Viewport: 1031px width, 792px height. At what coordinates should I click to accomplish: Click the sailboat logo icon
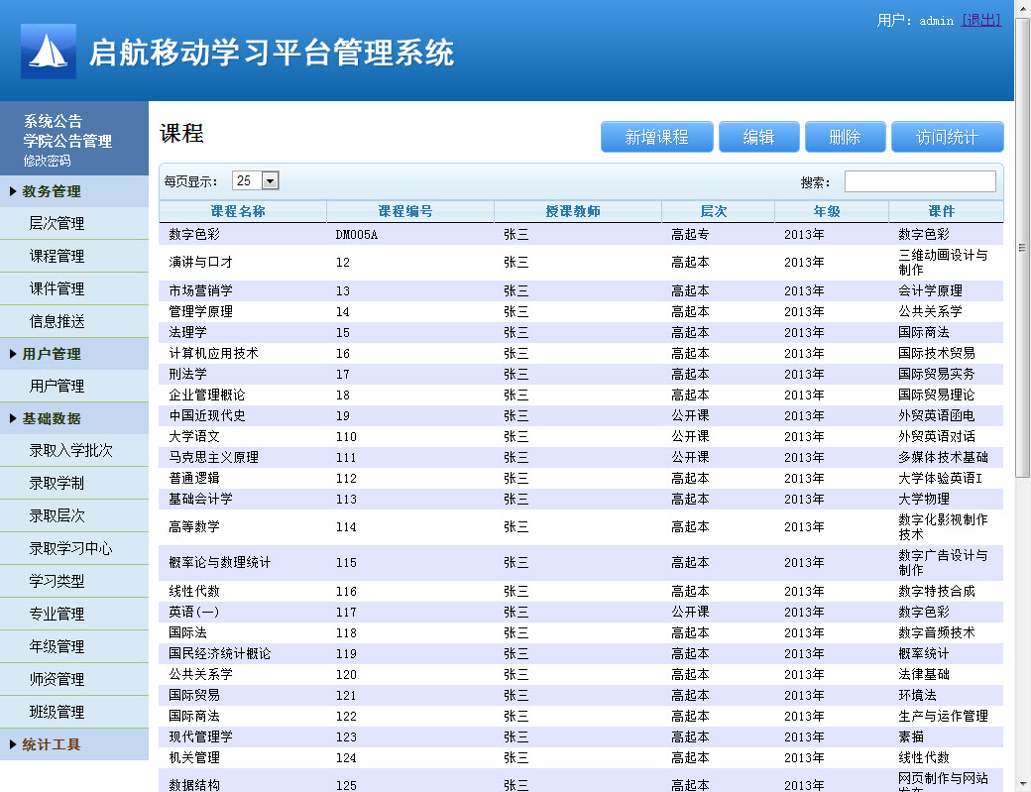[49, 52]
